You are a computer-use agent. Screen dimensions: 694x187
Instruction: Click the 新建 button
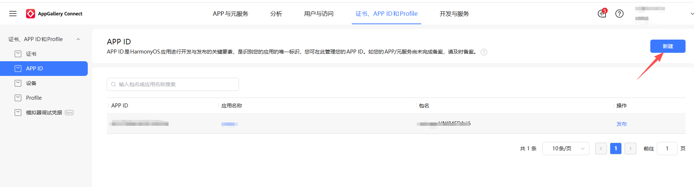coord(668,46)
